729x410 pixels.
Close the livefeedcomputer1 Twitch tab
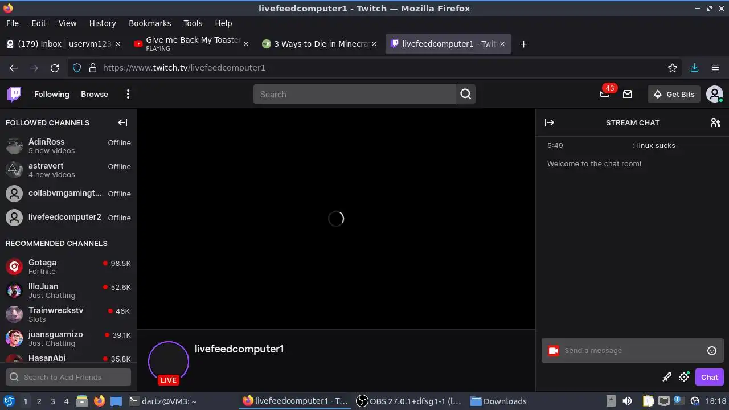coord(502,44)
